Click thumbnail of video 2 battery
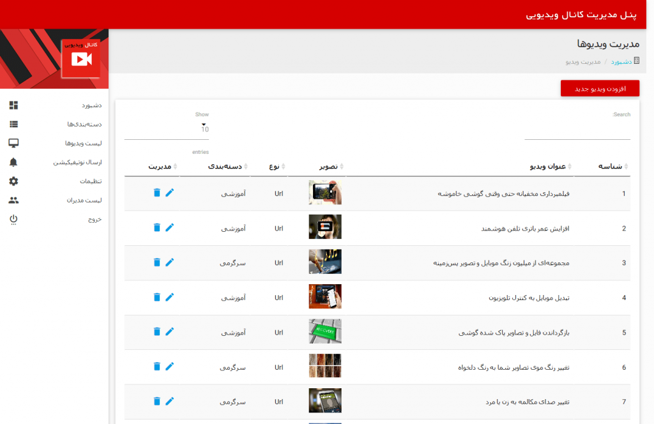 click(325, 227)
